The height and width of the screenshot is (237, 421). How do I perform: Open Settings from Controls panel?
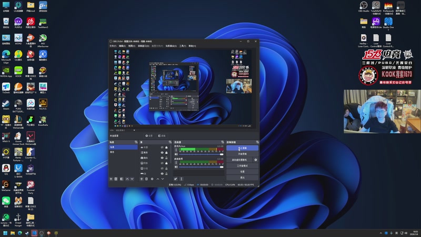(x=242, y=172)
